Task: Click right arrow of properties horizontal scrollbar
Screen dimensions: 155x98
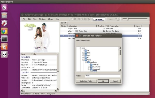Action: tap(56, 90)
